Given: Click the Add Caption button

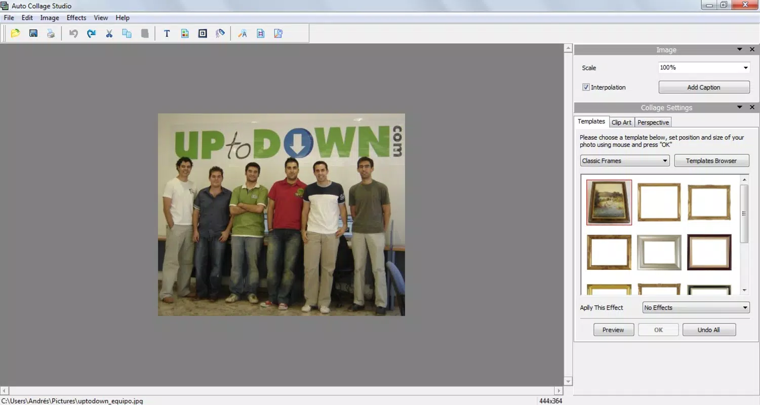Looking at the screenshot, I should (704, 87).
